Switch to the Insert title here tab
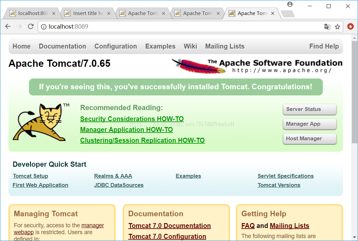 (87, 13)
